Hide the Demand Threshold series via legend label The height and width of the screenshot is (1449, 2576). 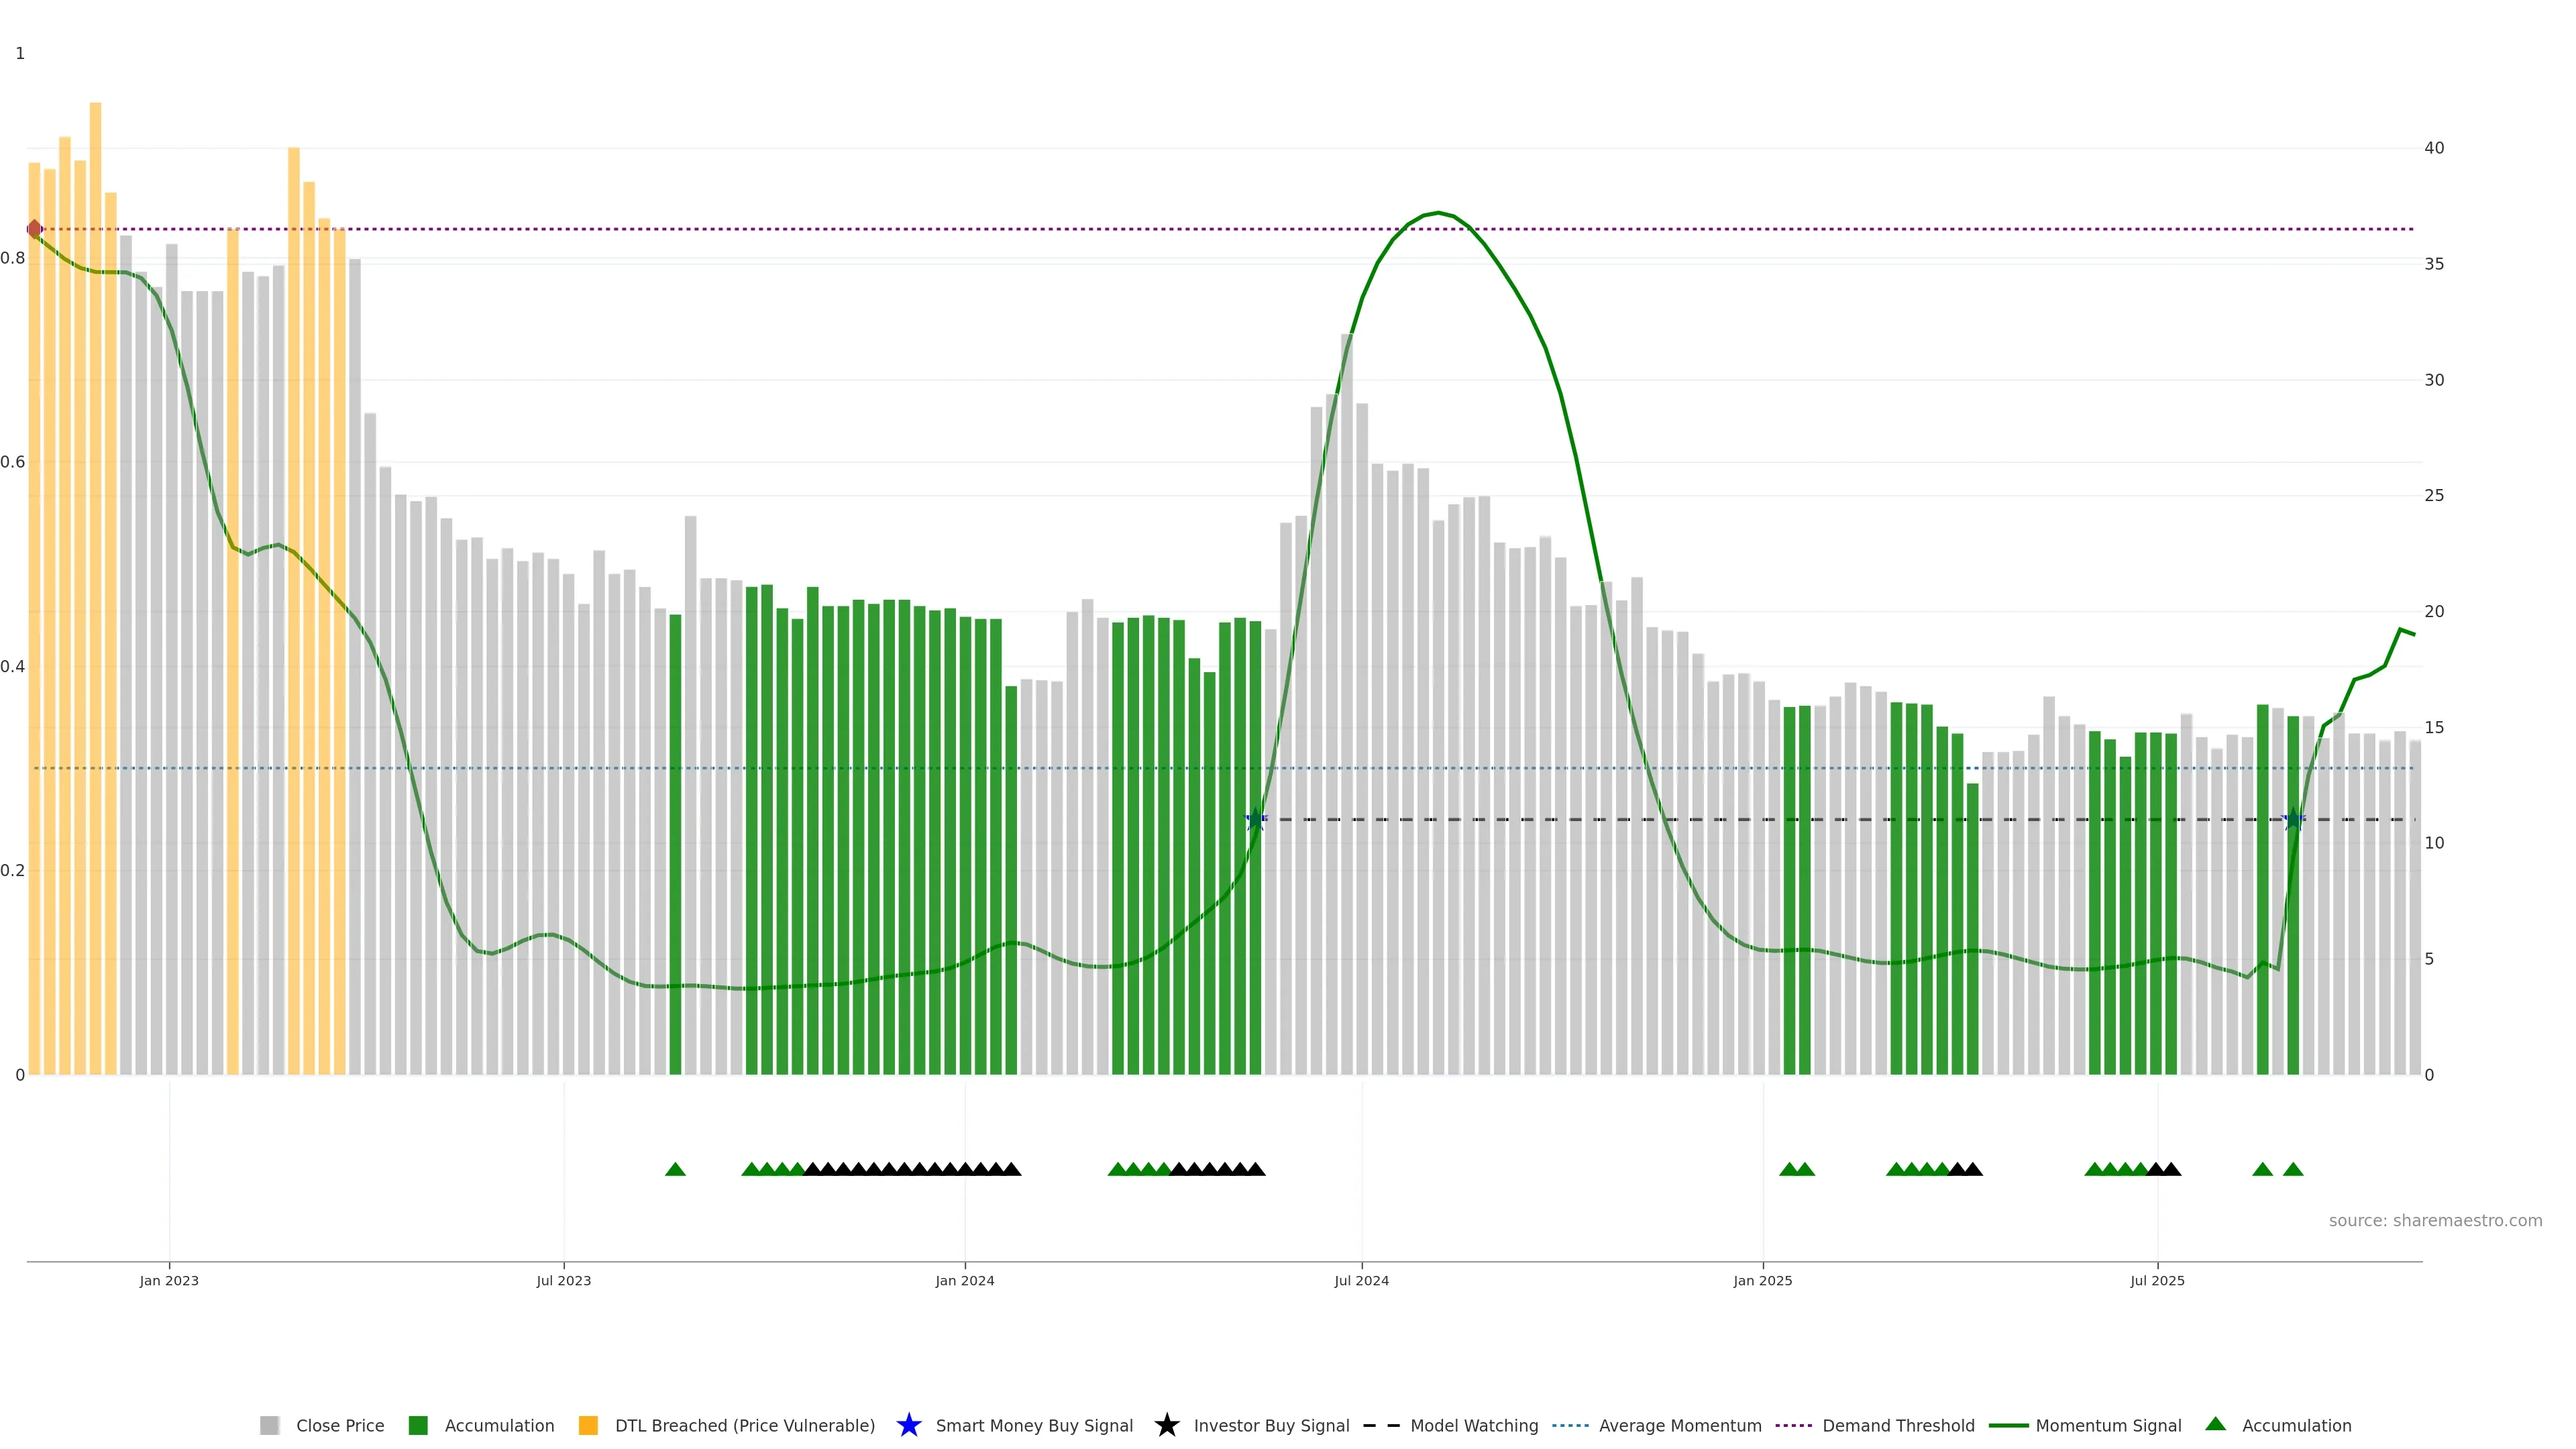pyautogui.click(x=1898, y=1425)
